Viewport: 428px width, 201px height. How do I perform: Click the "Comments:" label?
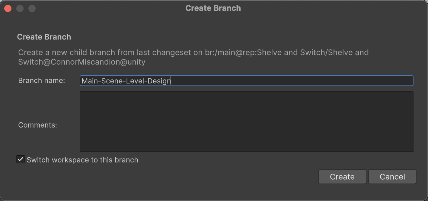tap(37, 125)
